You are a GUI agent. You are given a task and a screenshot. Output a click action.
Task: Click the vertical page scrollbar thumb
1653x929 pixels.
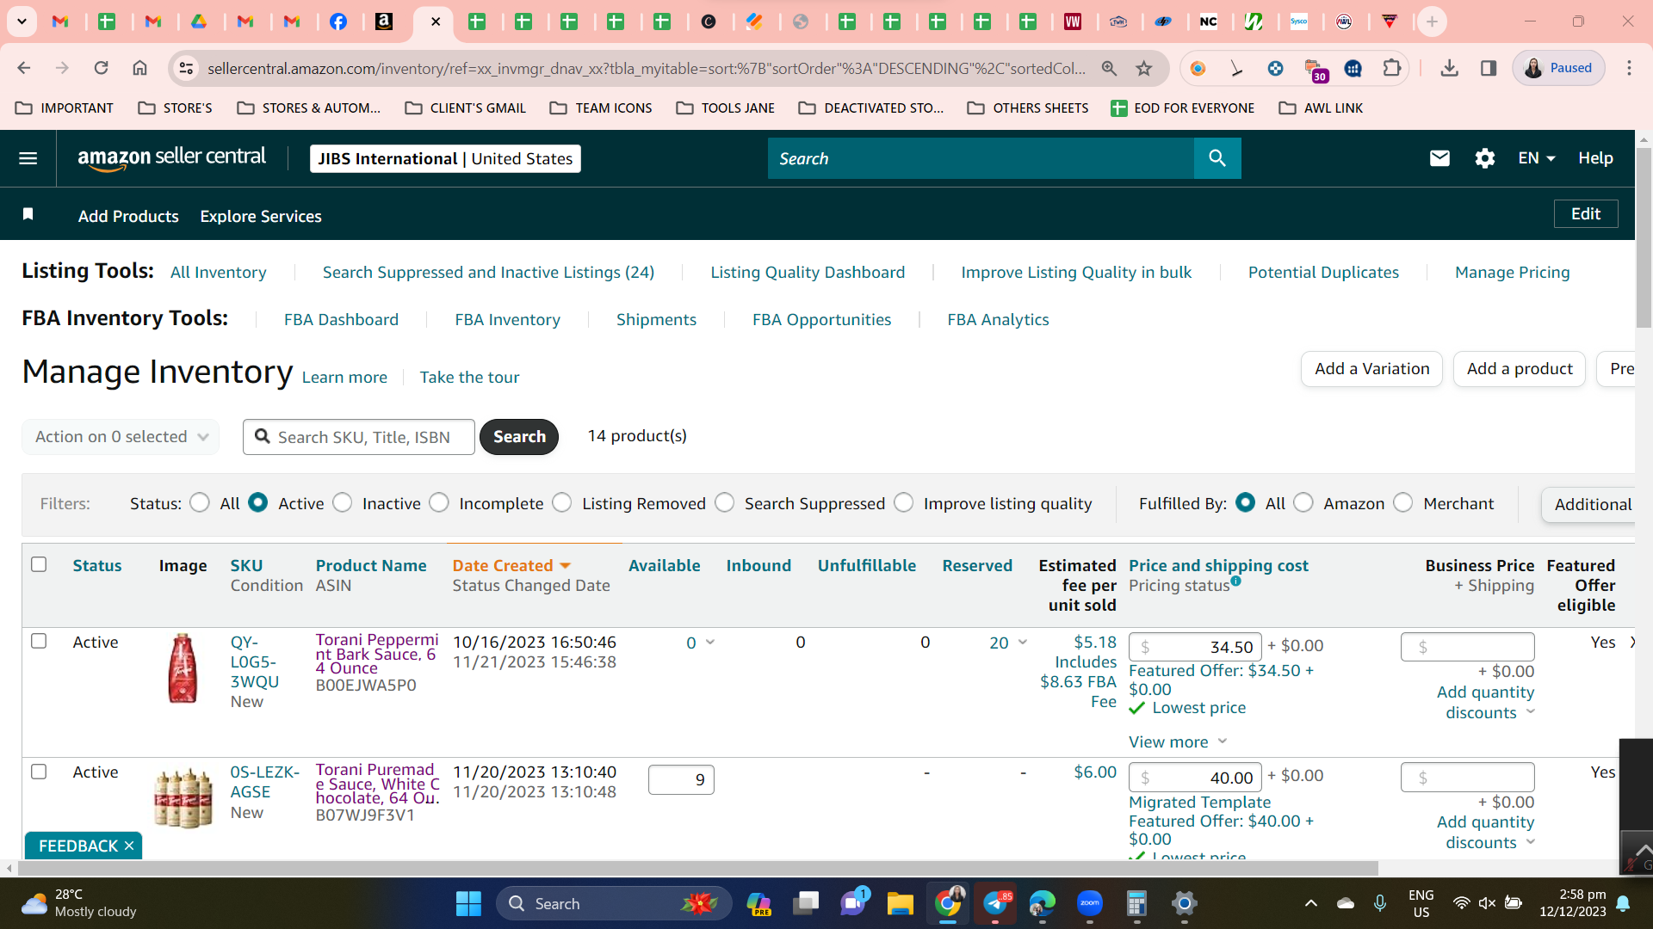(x=1644, y=237)
